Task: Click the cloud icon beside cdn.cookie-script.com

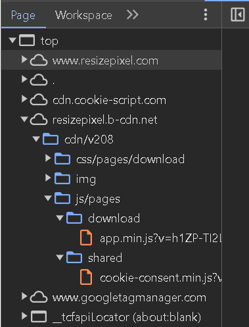Action: pos(39,100)
